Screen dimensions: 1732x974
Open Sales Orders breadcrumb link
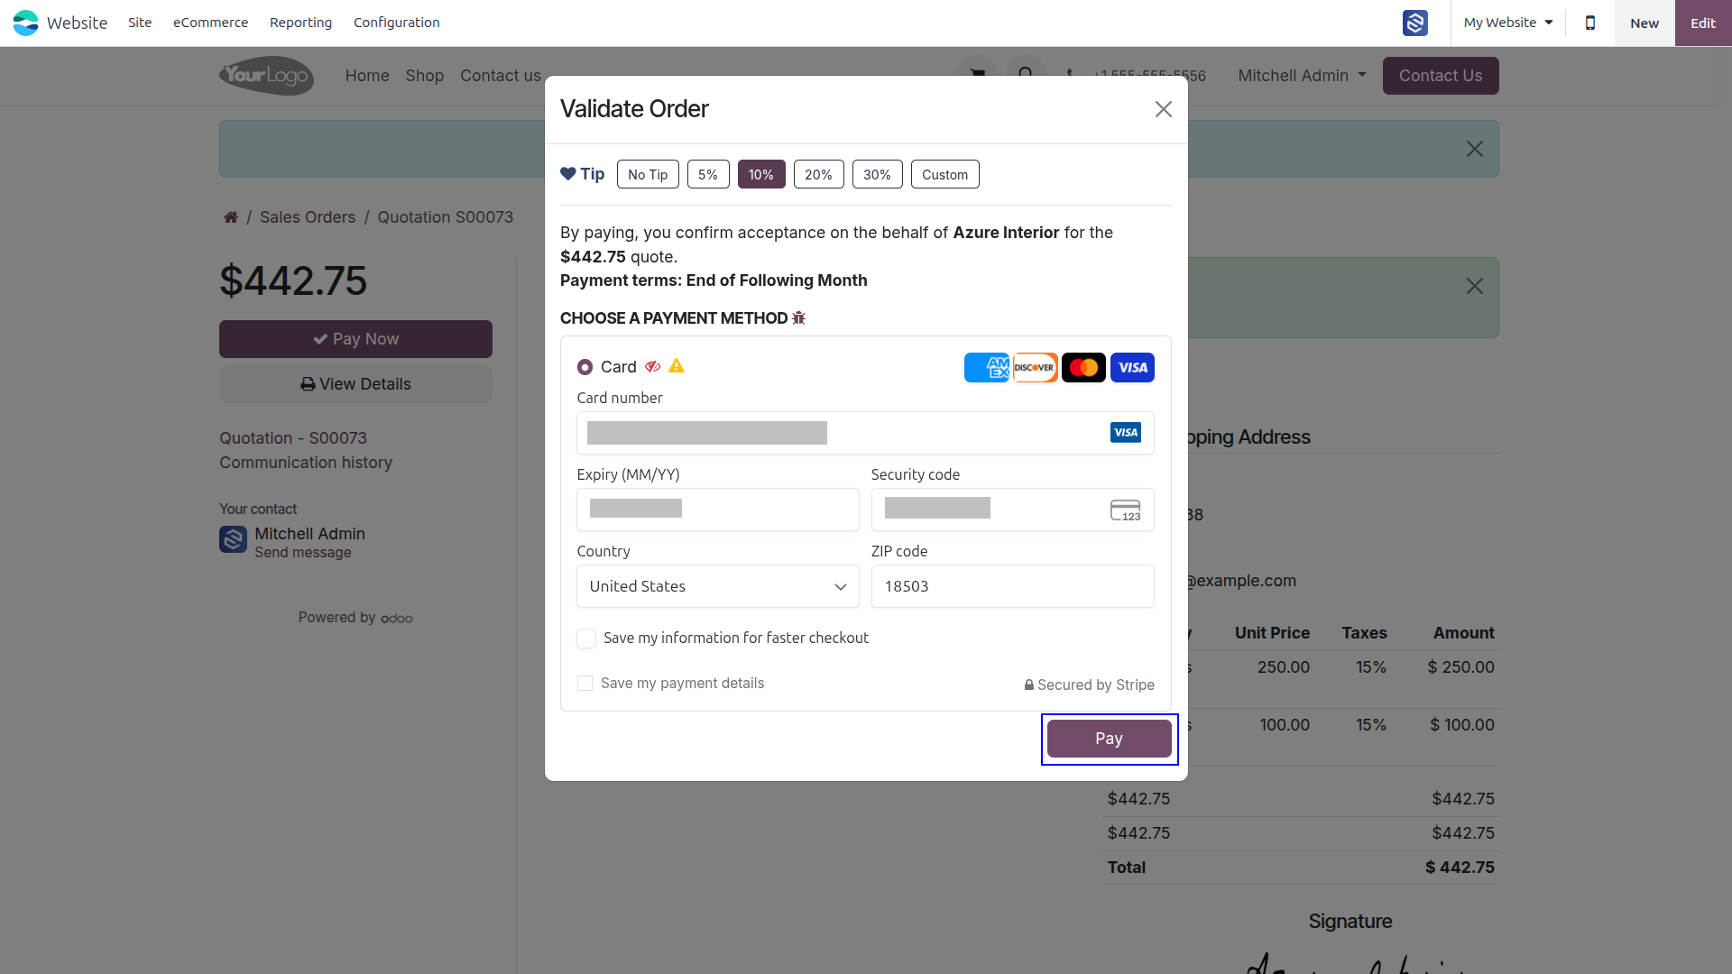(308, 217)
